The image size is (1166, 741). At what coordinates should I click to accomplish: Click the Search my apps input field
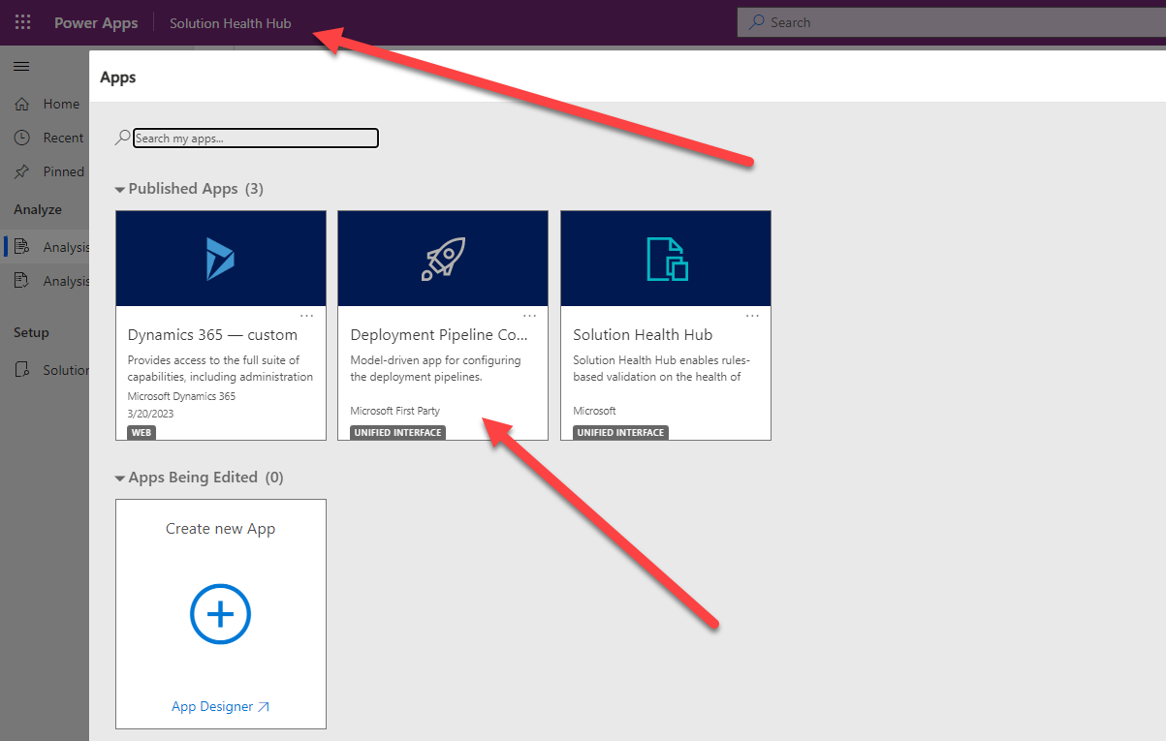(x=255, y=139)
